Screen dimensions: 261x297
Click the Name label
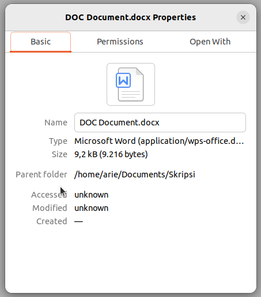pyautogui.click(x=56, y=122)
